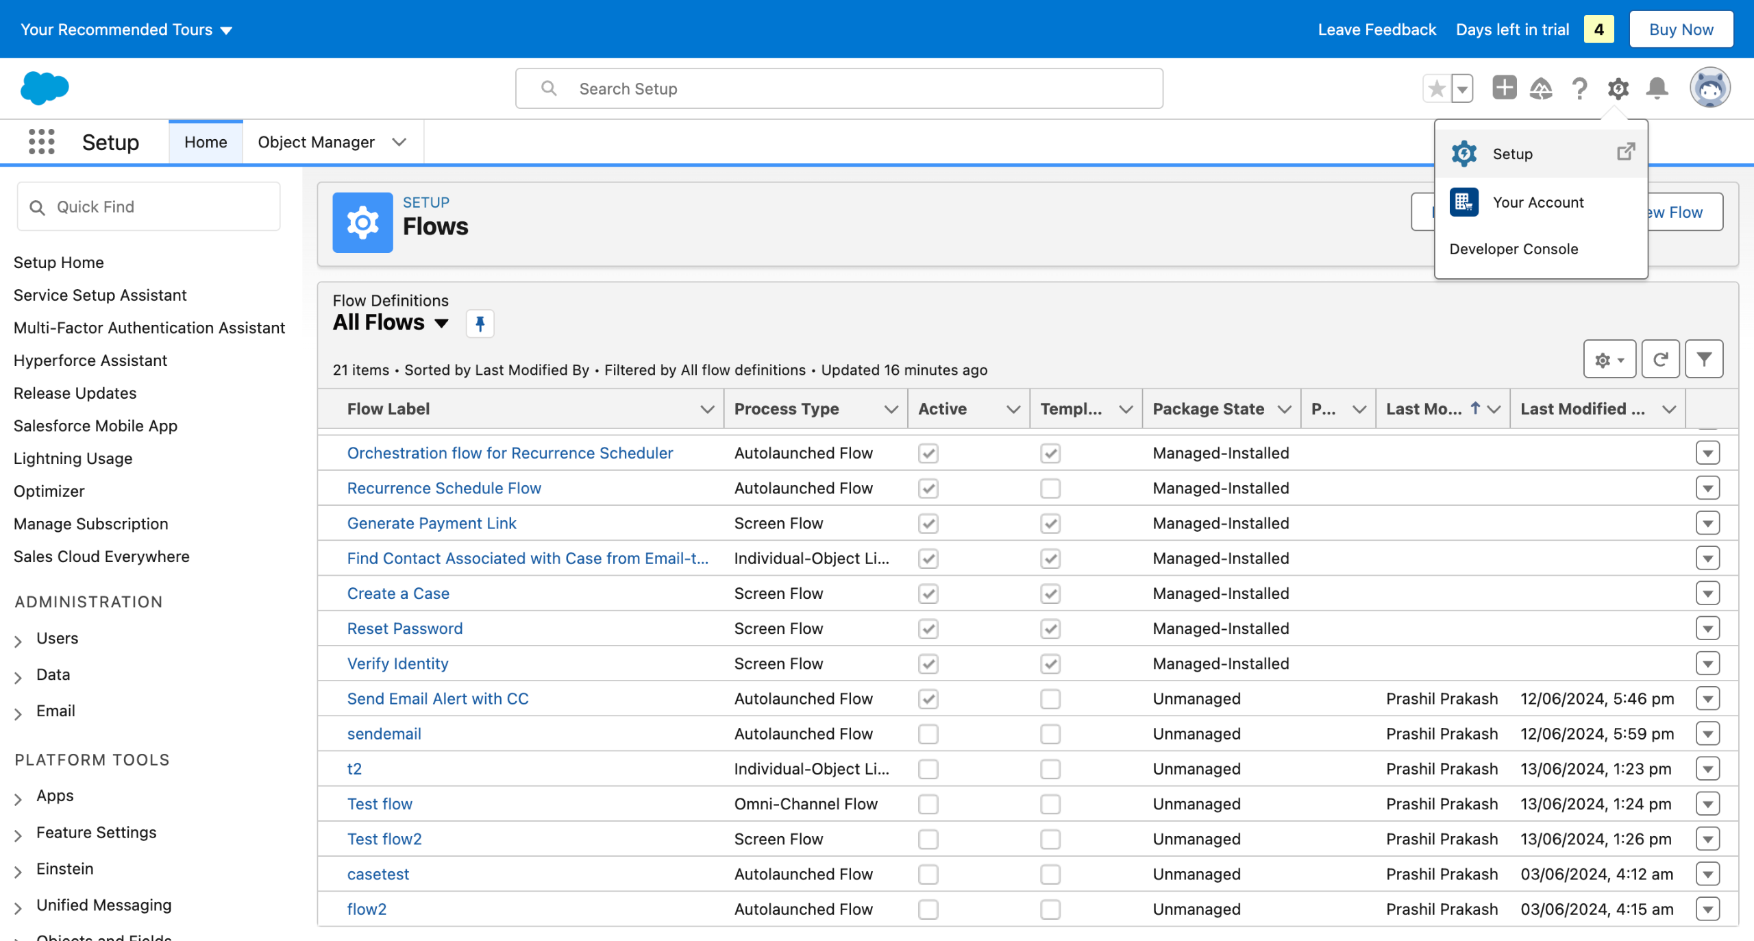Viewport: 1754px width, 941px height.
Task: Open Flow Label column menu chevron
Action: tap(707, 409)
